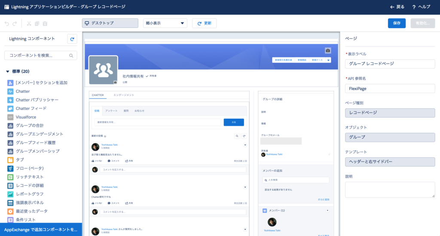The height and width of the screenshot is (236, 440).
Task: Select the Chatter フィード component icon
Action: (x=10, y=109)
